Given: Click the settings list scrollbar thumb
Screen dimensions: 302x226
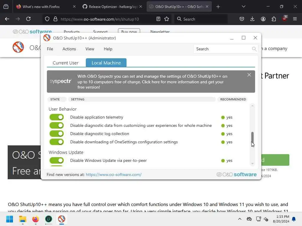Looking at the screenshot, I should (x=252, y=137).
